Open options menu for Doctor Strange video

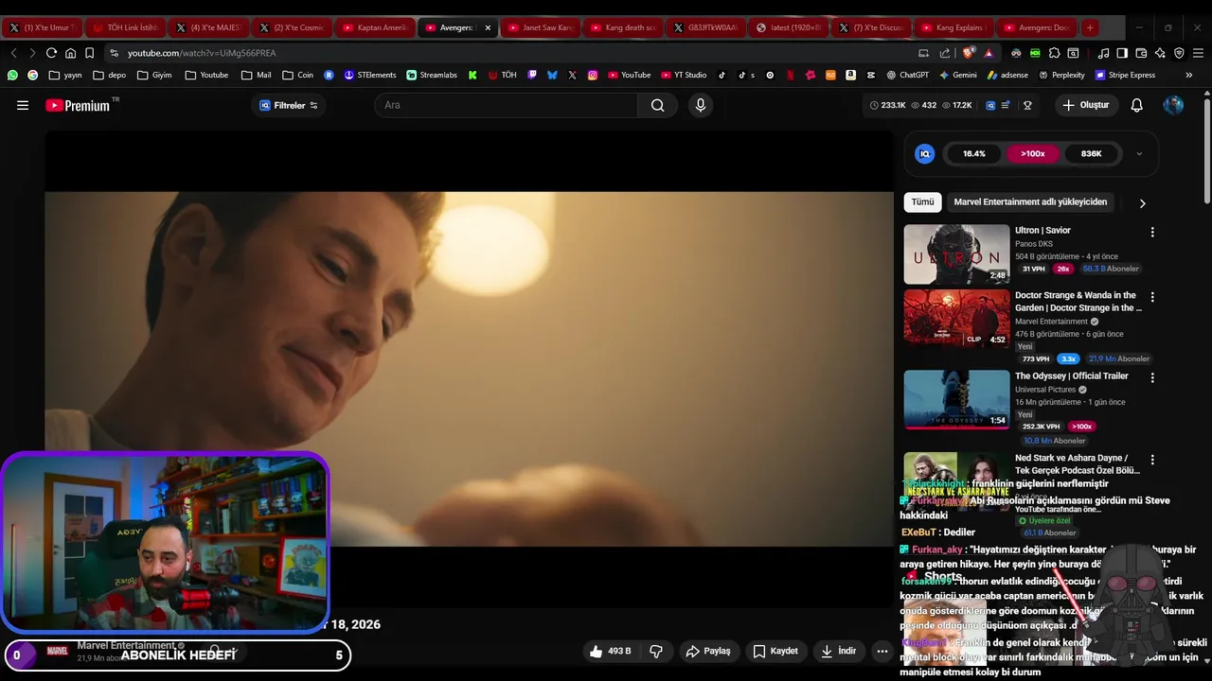pyautogui.click(x=1152, y=297)
